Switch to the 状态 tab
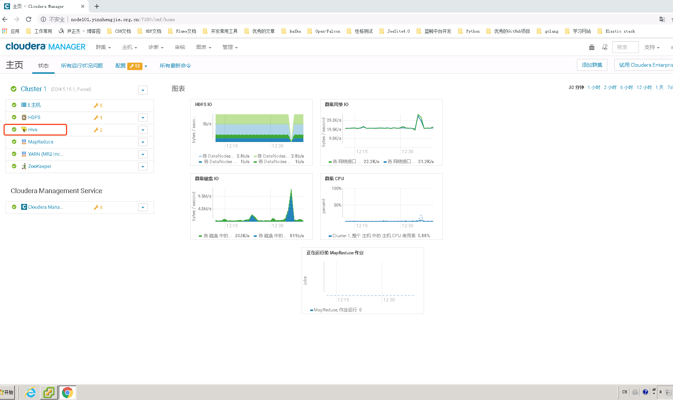Screen dimensions: 673x400 pos(43,66)
